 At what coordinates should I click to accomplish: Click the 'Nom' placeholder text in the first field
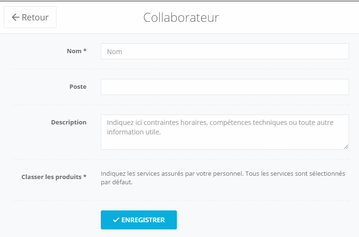115,52
